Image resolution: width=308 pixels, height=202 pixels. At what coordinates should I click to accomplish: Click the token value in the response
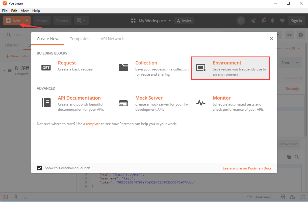pyautogui.click(x=156, y=182)
